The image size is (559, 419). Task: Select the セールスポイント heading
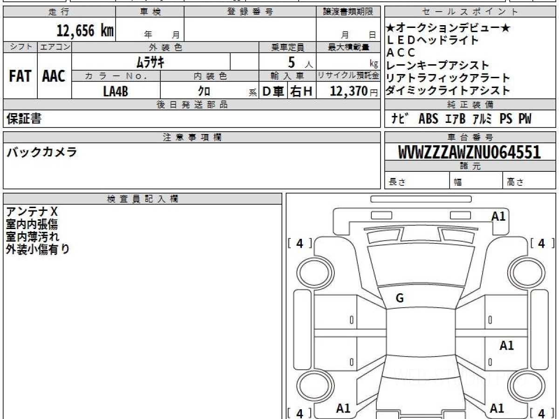pyautogui.click(x=470, y=12)
